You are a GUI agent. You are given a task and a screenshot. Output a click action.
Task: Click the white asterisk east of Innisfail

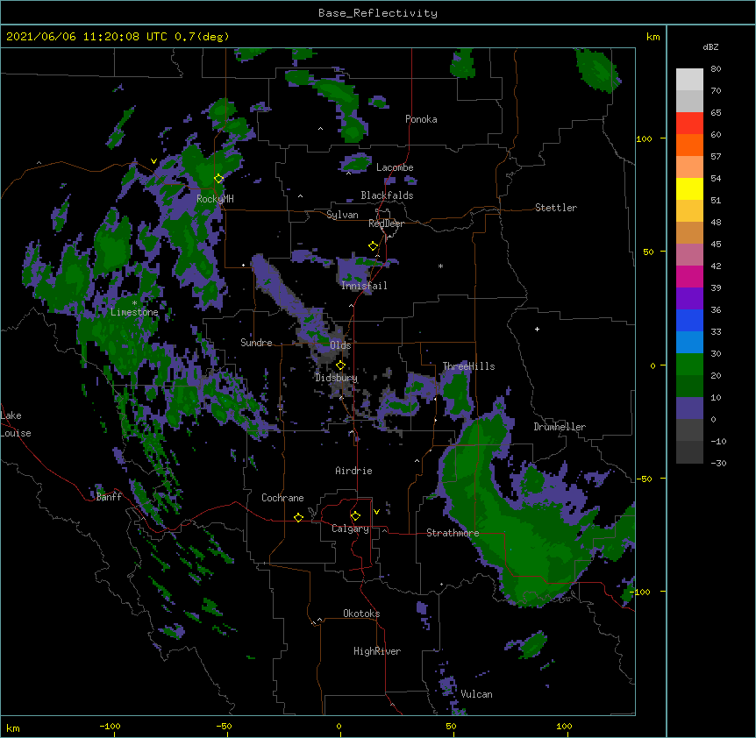pos(440,266)
